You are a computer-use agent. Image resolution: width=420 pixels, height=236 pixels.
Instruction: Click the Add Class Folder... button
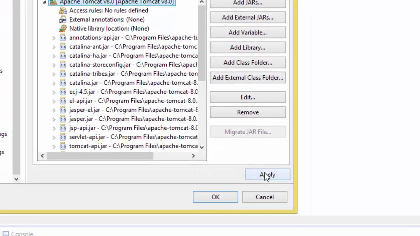click(x=248, y=63)
